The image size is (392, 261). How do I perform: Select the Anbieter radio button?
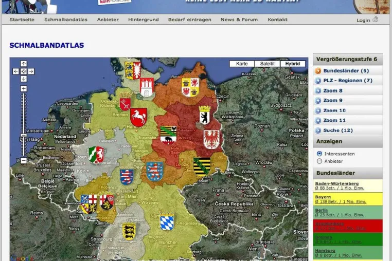(x=319, y=161)
